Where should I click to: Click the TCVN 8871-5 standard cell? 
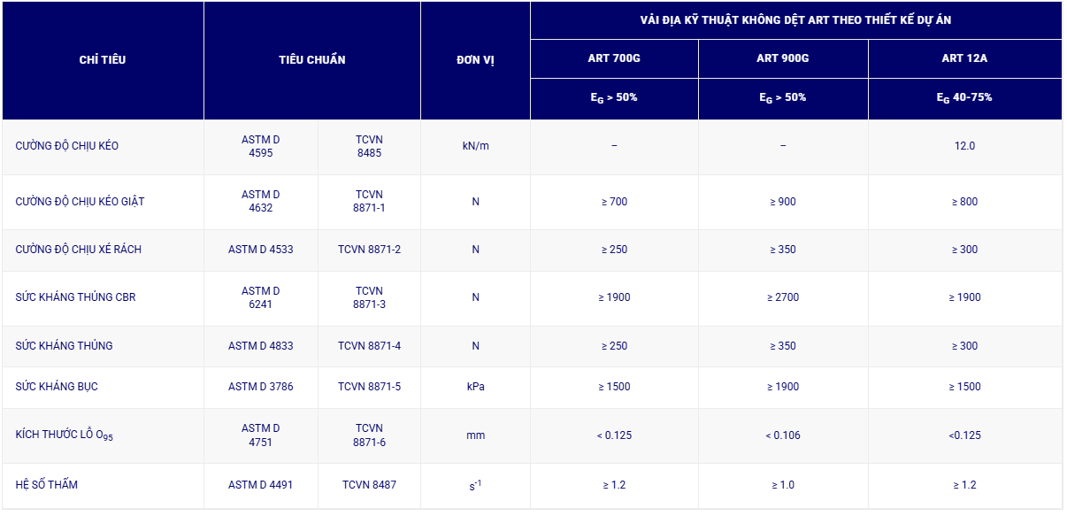369,387
